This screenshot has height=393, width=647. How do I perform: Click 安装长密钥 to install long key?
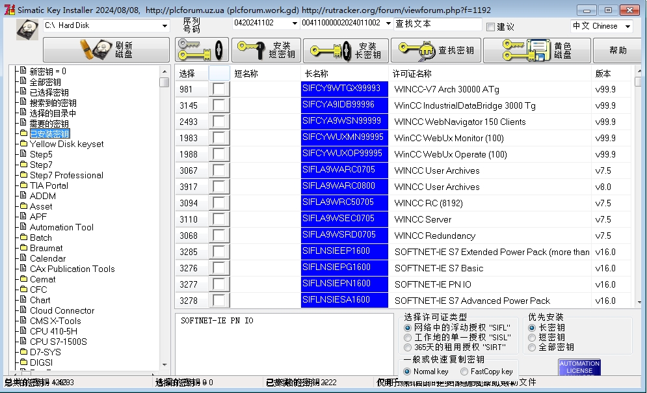coord(345,50)
